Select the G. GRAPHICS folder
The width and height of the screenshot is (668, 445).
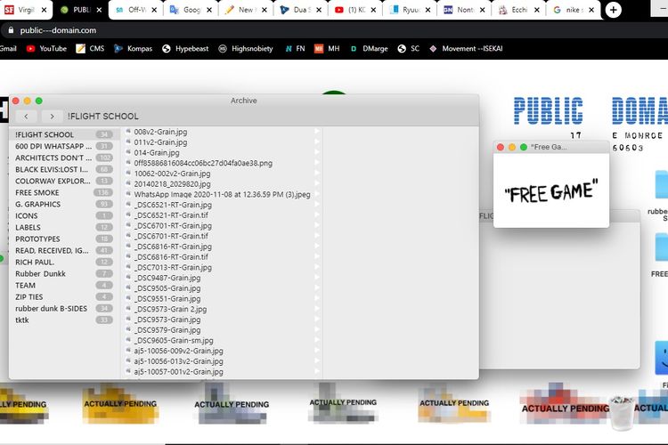point(37,204)
